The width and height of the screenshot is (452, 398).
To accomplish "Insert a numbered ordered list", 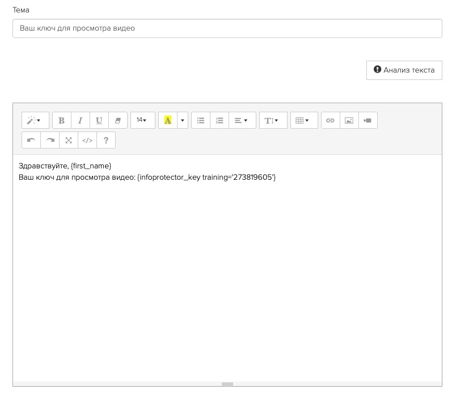I will (x=219, y=120).
